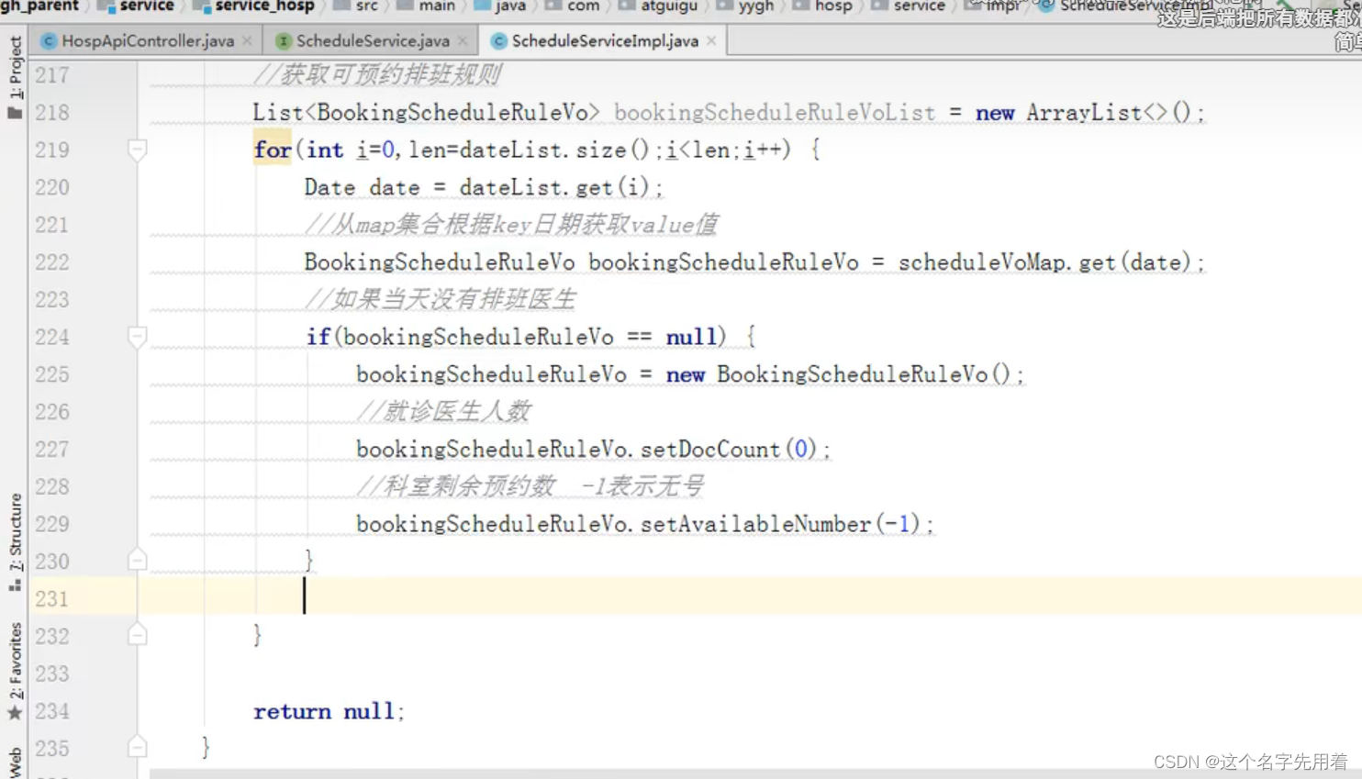Click 'new BookingScheduleRuleVo()' on line 225
The image size is (1362, 779).
click(838, 374)
